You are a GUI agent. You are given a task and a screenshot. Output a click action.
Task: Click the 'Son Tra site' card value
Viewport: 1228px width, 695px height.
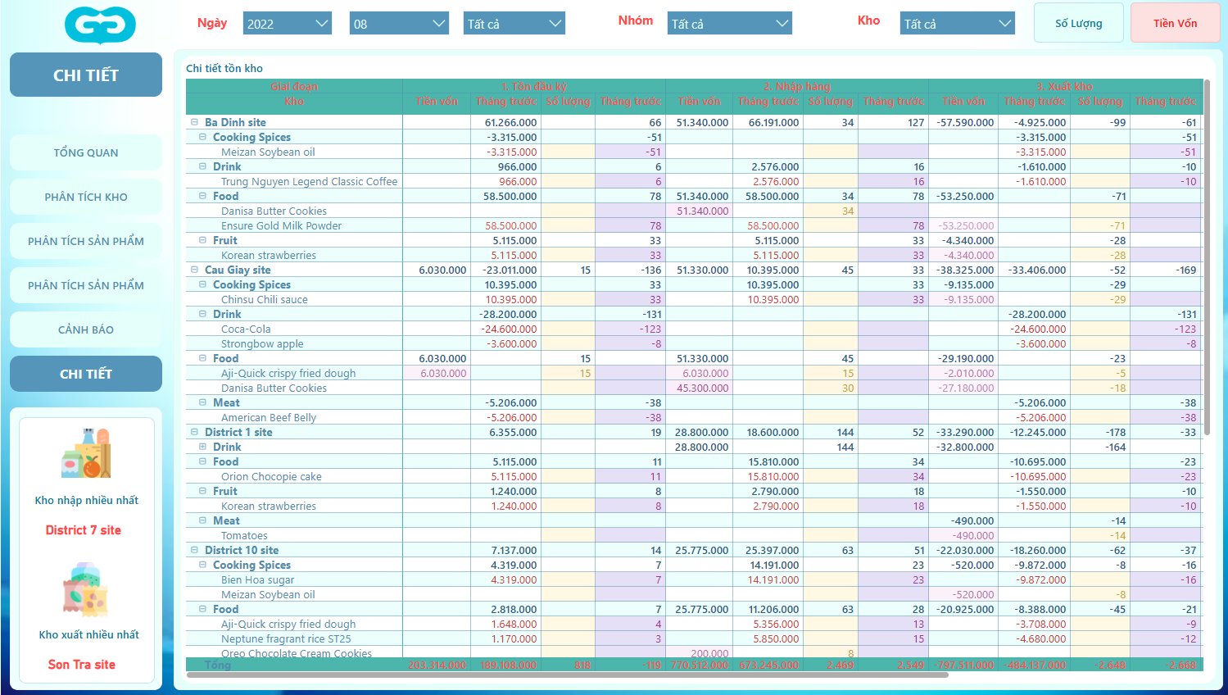[82, 665]
